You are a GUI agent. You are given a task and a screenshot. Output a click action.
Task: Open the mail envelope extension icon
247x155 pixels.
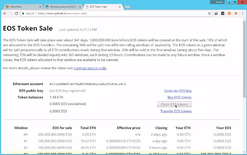(x=216, y=13)
